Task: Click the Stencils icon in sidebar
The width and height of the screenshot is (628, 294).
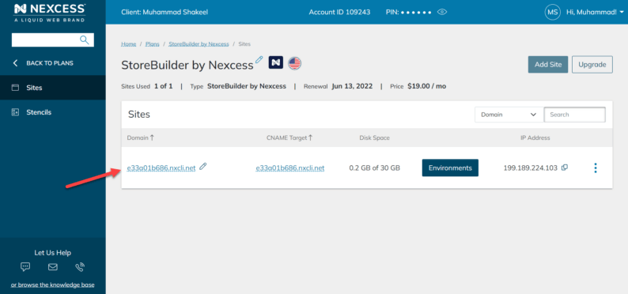Action: point(15,112)
